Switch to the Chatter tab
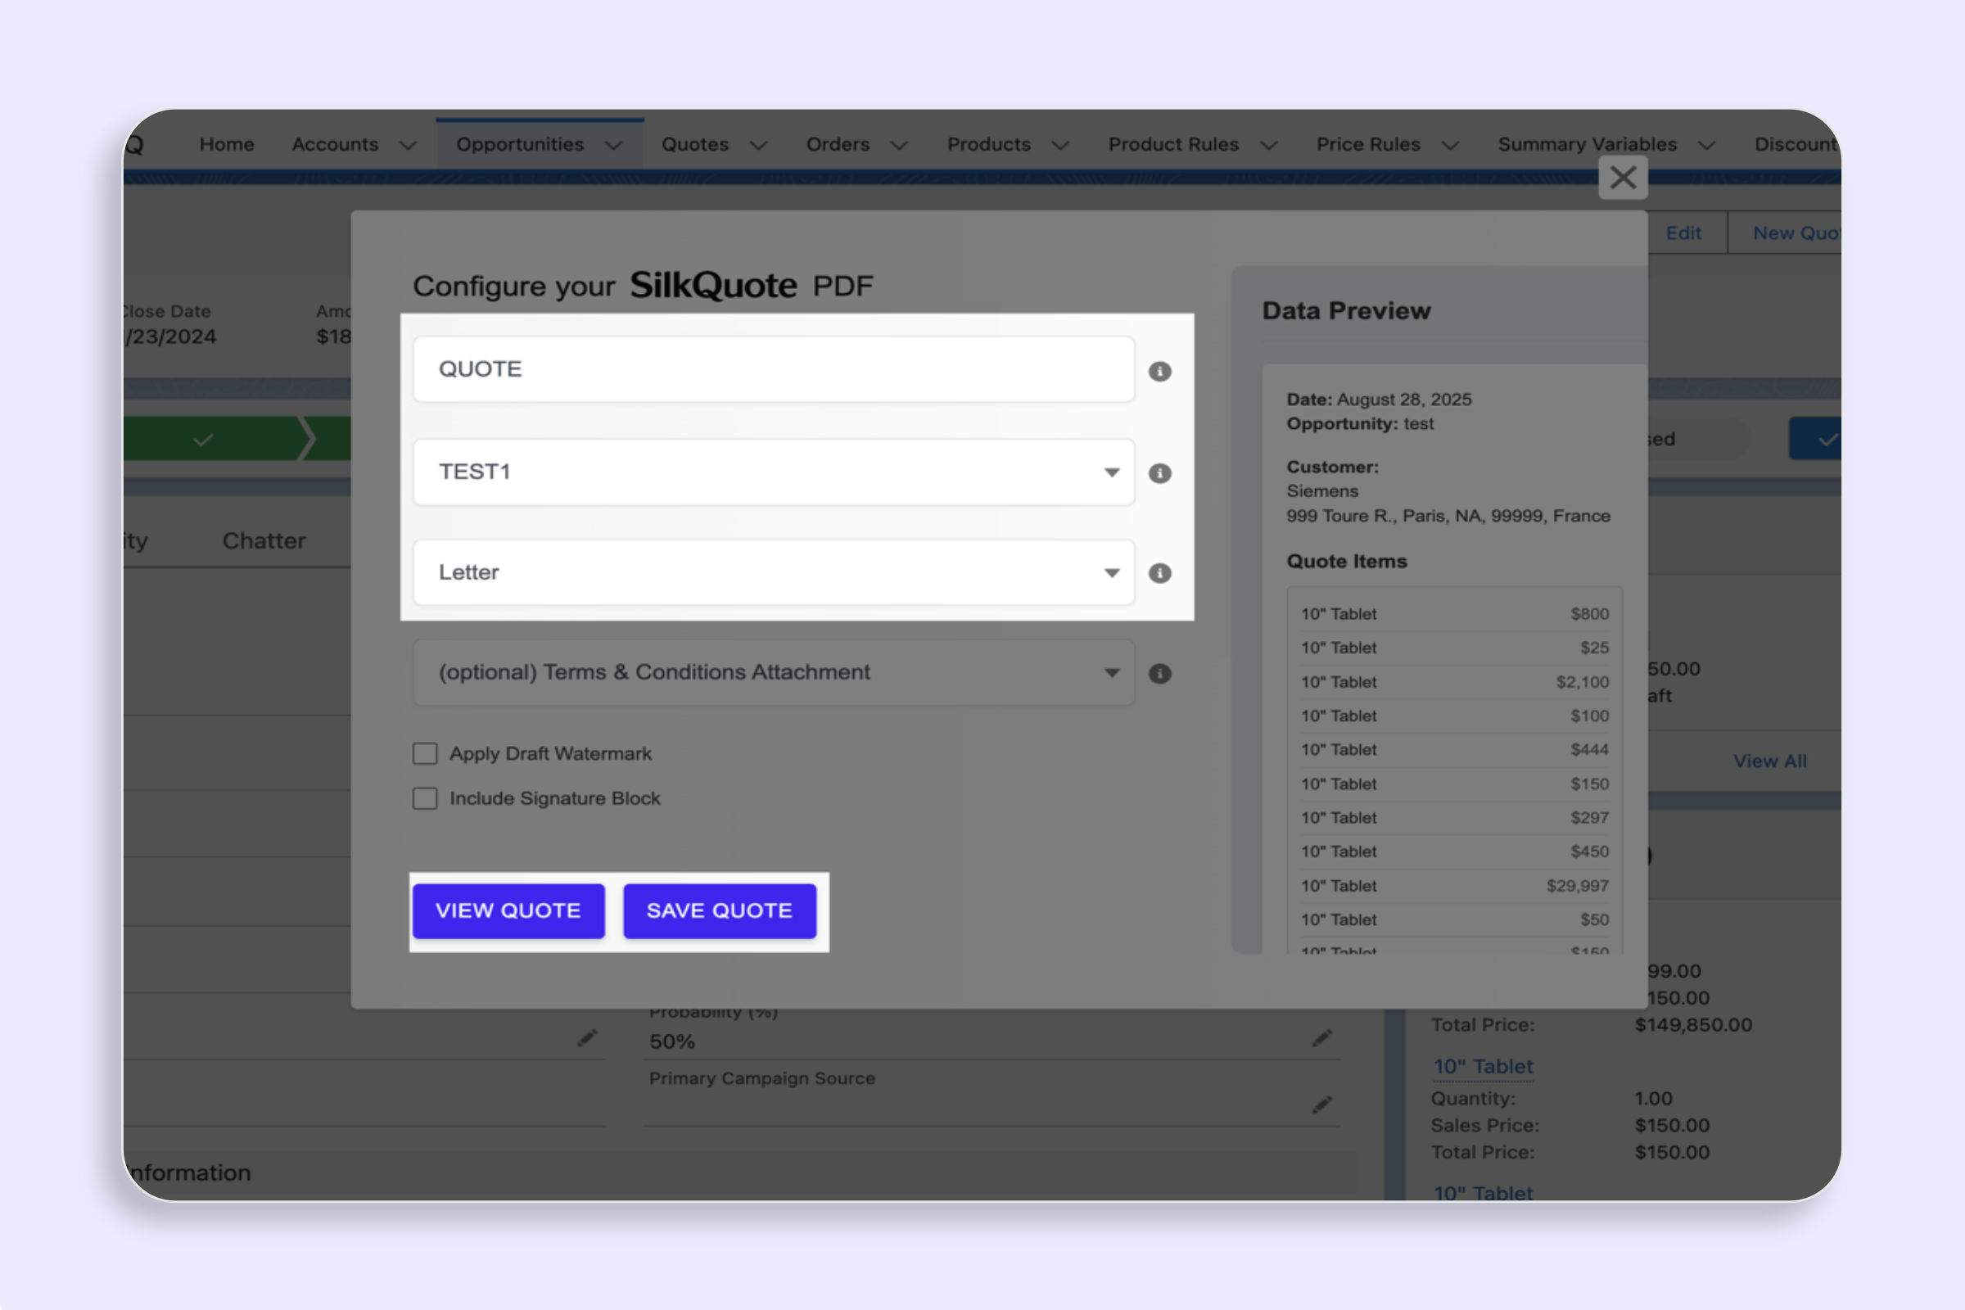Screen dimensions: 1965x1310 coord(264,540)
